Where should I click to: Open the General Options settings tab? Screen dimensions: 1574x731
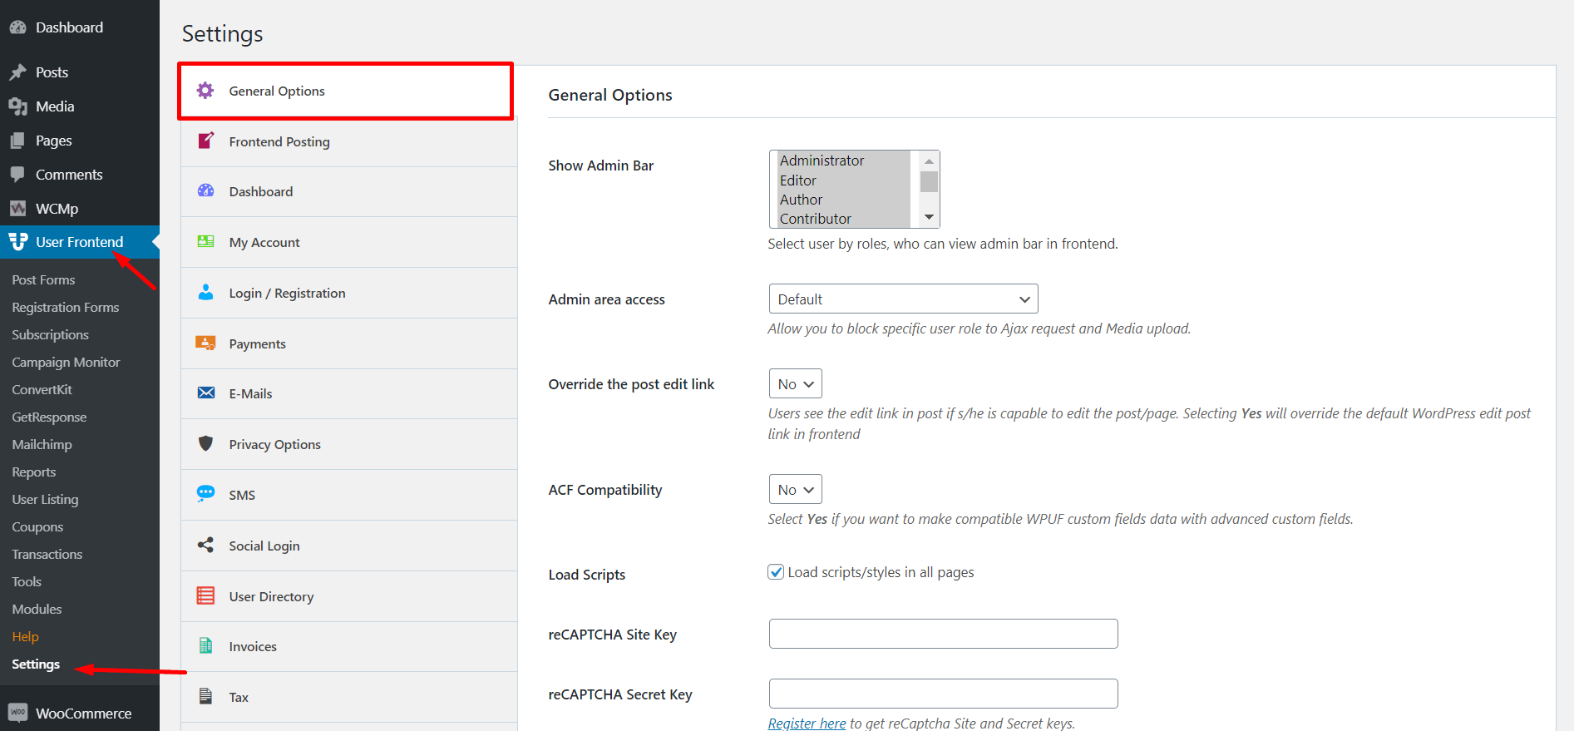click(345, 91)
